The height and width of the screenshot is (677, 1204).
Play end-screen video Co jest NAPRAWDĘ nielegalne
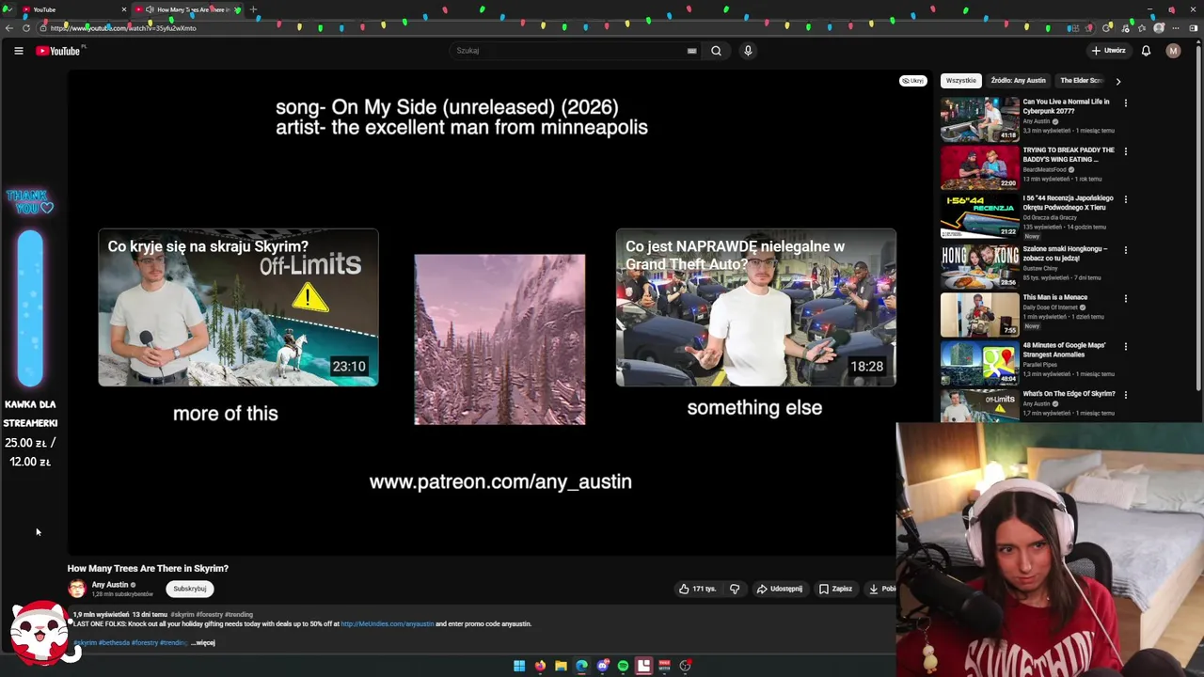coord(756,307)
